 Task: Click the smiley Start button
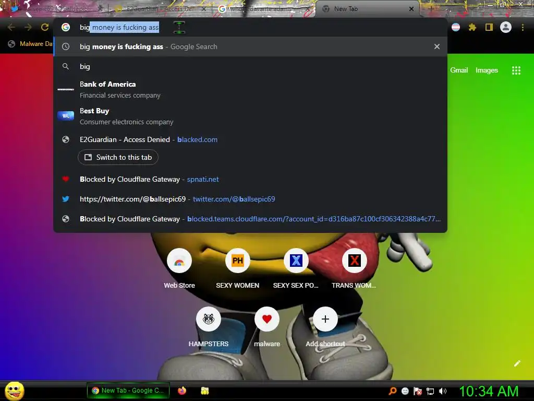(15, 391)
